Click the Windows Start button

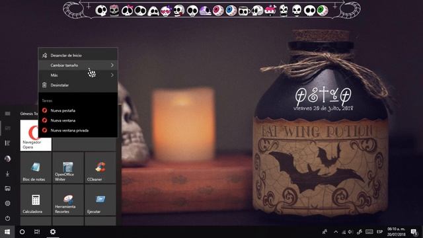pyautogui.click(x=7, y=232)
